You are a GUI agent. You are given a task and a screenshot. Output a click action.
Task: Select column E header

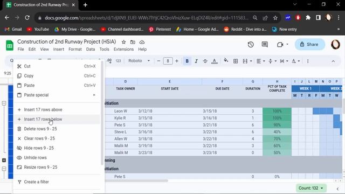[x=170, y=81]
